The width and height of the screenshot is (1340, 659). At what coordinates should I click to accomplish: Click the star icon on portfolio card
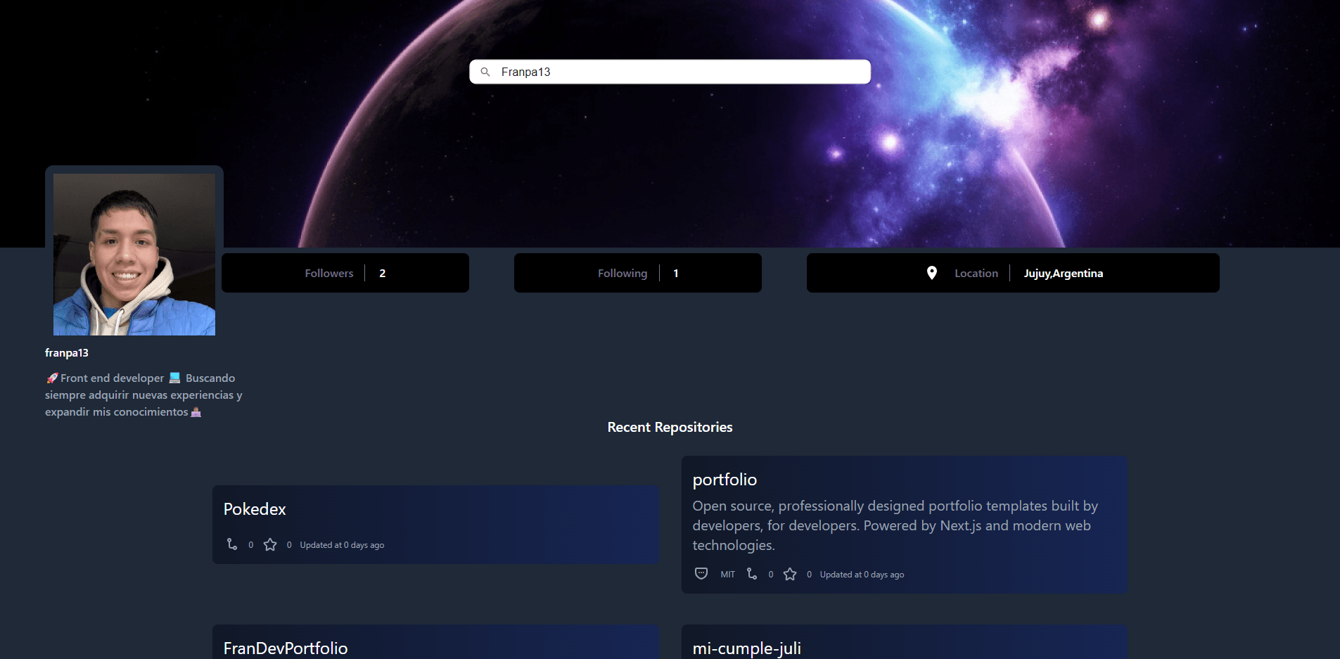pos(790,574)
